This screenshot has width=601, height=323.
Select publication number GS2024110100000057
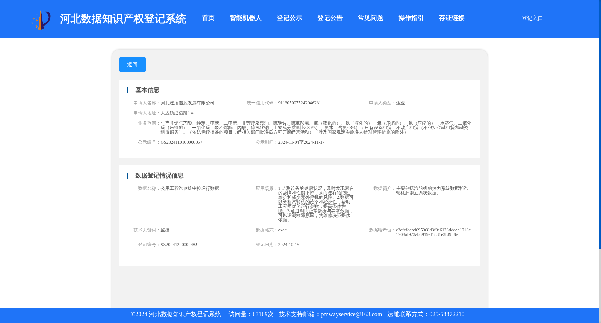(x=181, y=142)
